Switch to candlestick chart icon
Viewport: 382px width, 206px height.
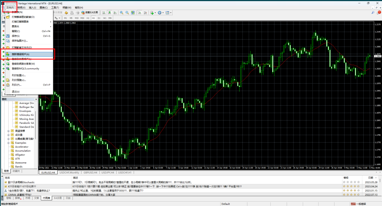pos(110,12)
